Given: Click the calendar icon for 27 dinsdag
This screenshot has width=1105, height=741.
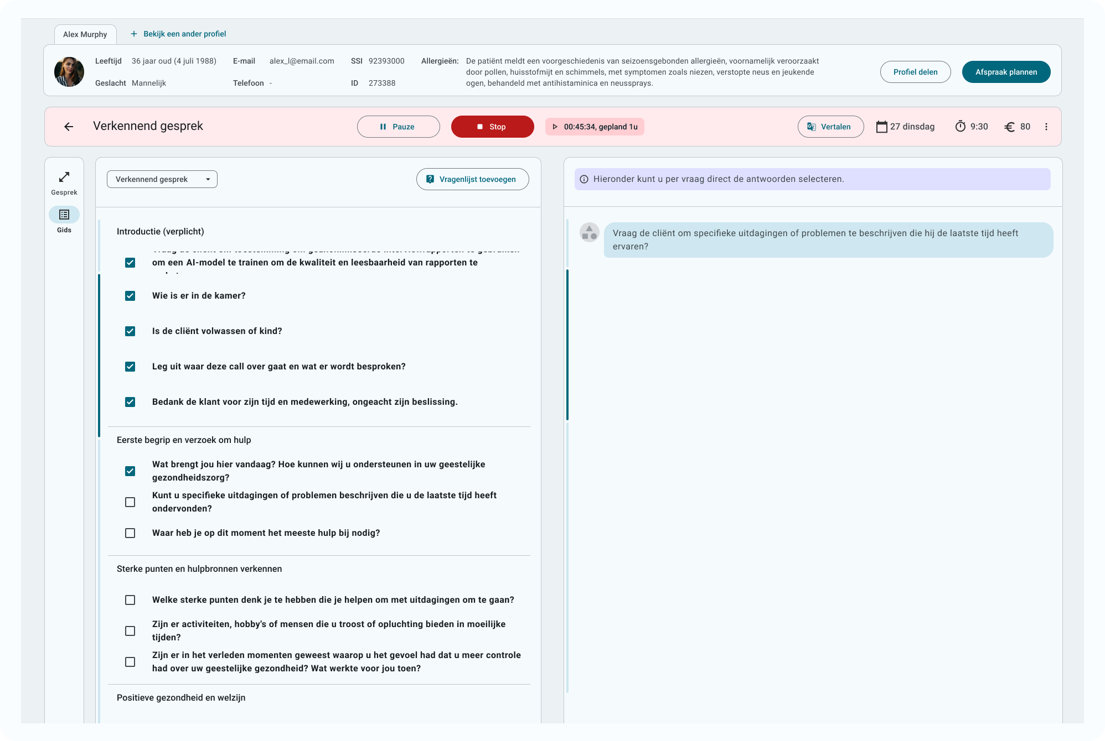Looking at the screenshot, I should pos(881,127).
